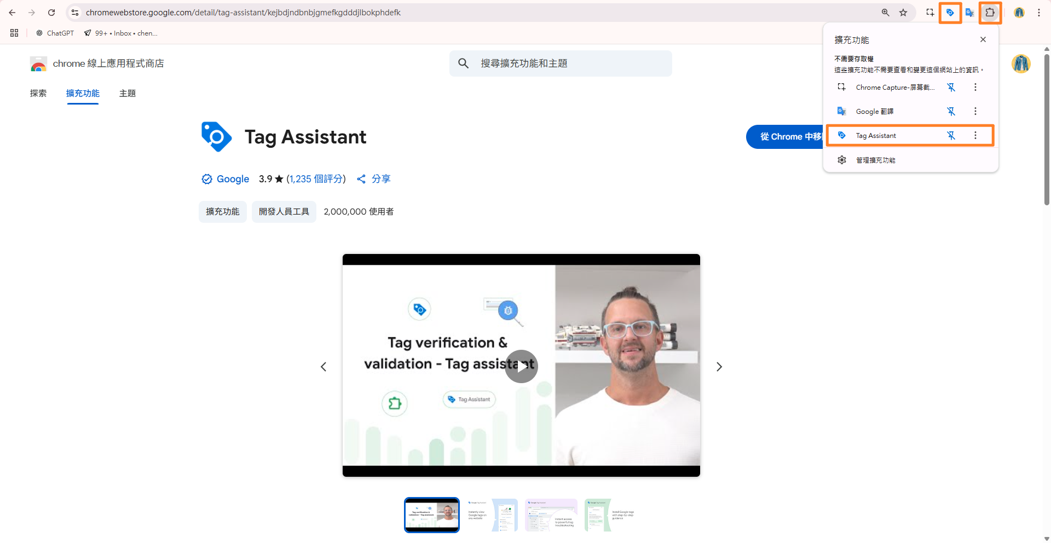Screen dimensions: 1051x543
Task: Click the scrollbar down arrow
Action: click(1047, 539)
